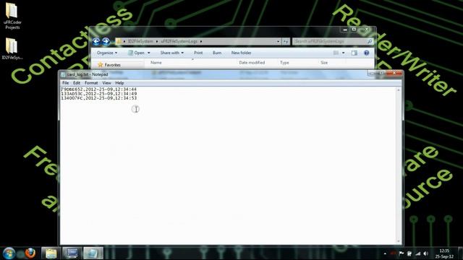Open Explorer help icon
Image resolution: width=463 pixels, height=260 pixels.
(x=367, y=53)
